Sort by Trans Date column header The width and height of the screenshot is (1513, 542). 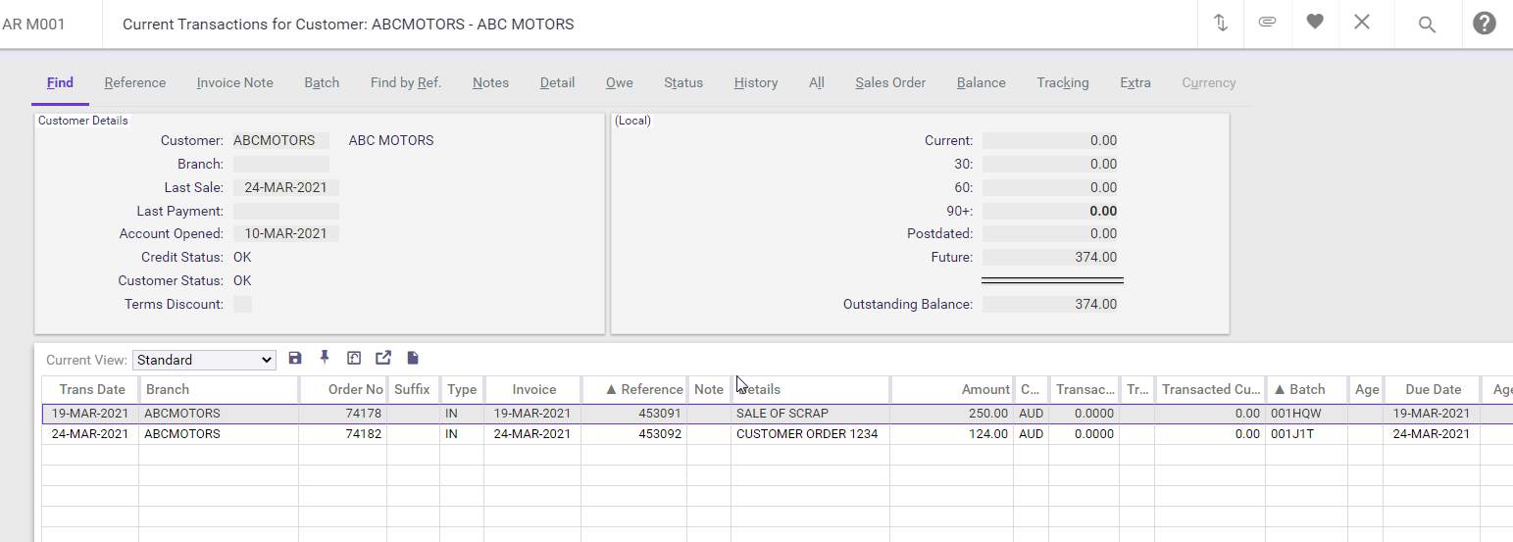(x=91, y=389)
